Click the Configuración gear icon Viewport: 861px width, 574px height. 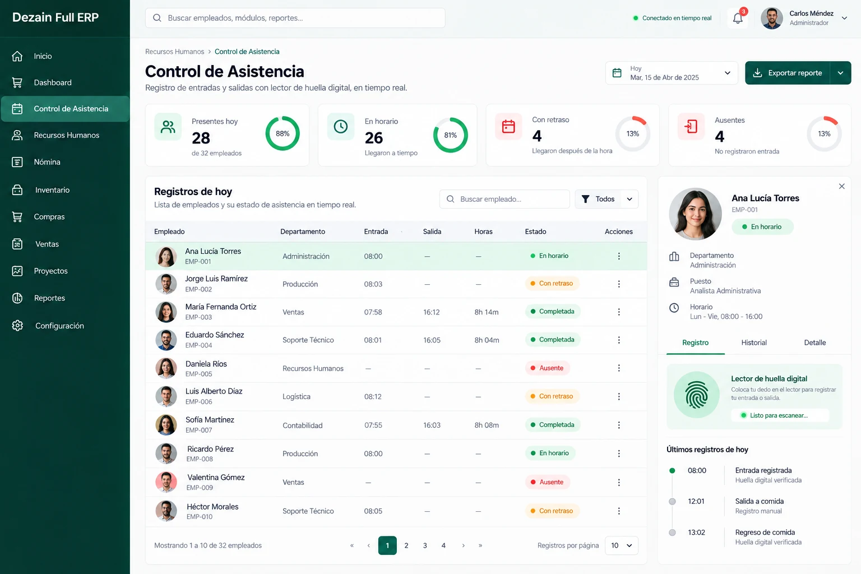(17, 326)
